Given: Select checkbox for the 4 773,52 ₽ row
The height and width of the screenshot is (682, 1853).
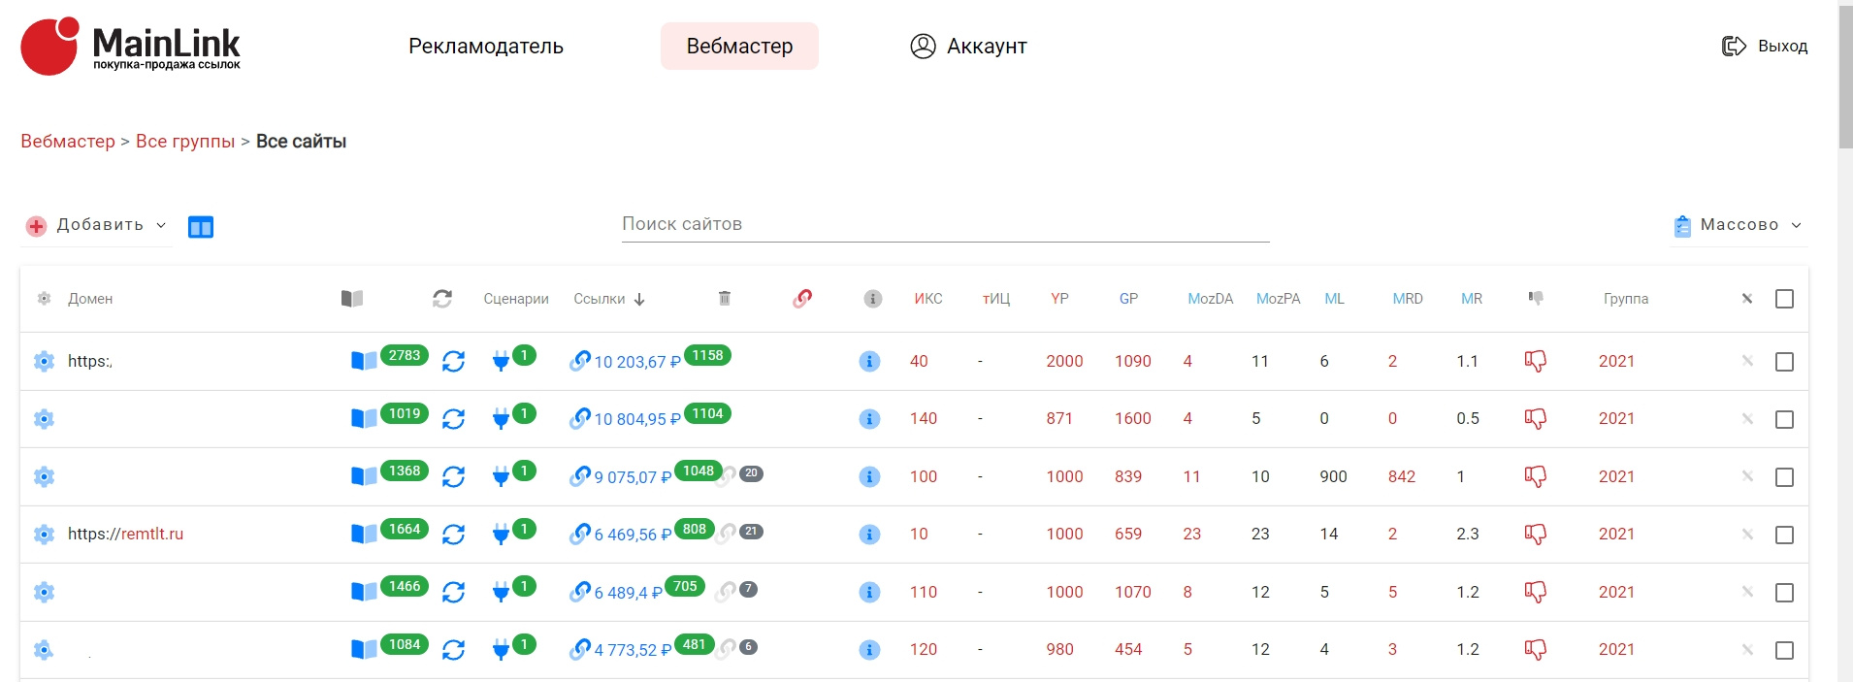Looking at the screenshot, I should 1784,650.
